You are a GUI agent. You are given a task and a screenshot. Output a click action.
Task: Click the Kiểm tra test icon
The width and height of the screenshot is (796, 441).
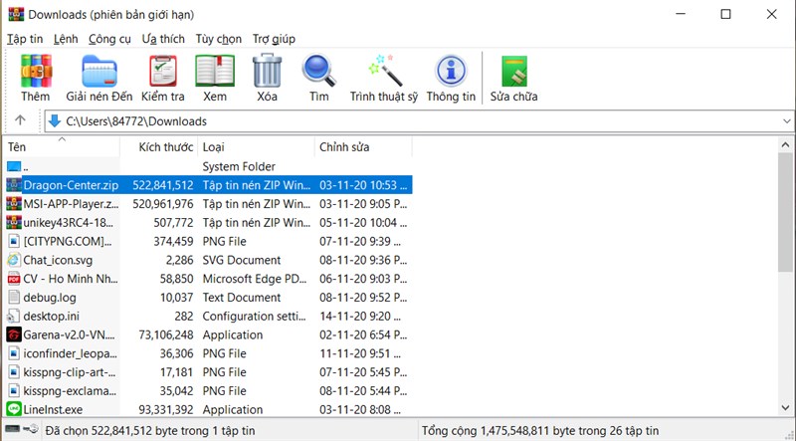point(163,71)
